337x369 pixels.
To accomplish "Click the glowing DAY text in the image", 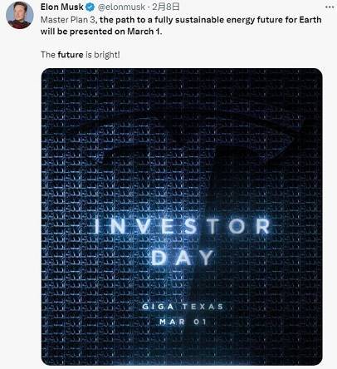I will pos(183,258).
